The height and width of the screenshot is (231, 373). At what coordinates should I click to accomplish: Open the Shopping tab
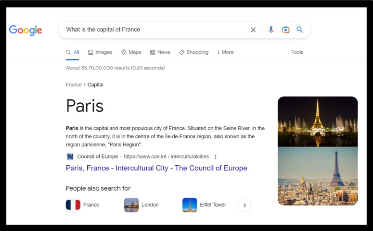tap(194, 52)
